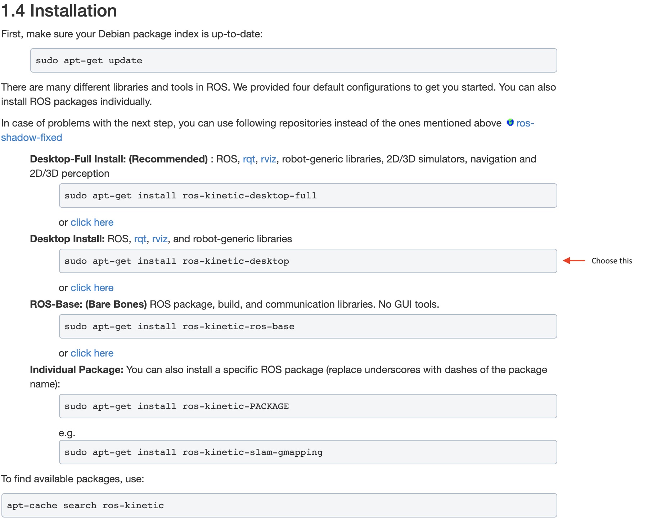Open rqt link in Desktop Install line
The image size is (648, 524).
pyautogui.click(x=140, y=239)
